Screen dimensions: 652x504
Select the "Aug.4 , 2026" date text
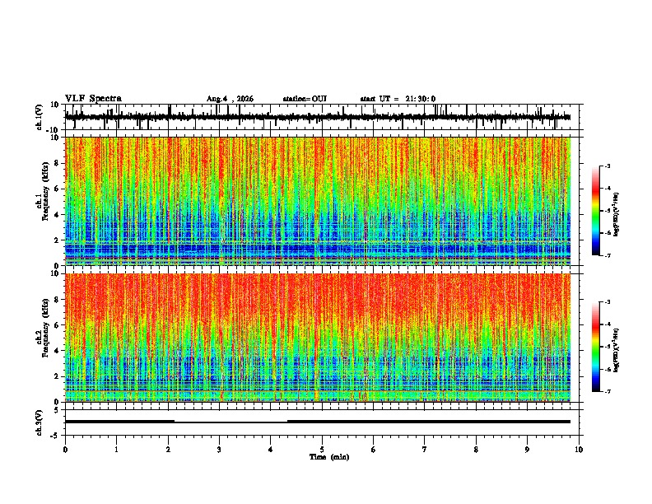tap(230, 99)
